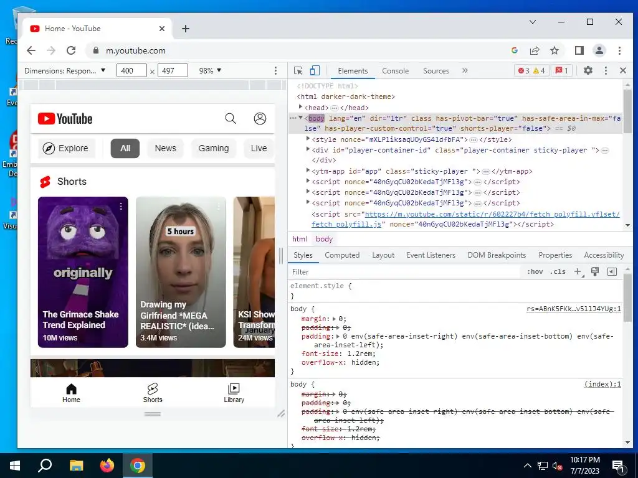Reload the page in Chrome

71,50
